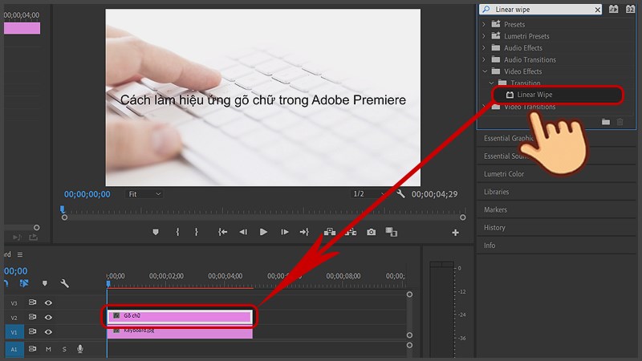Clear the Linear wipe search

point(598,10)
